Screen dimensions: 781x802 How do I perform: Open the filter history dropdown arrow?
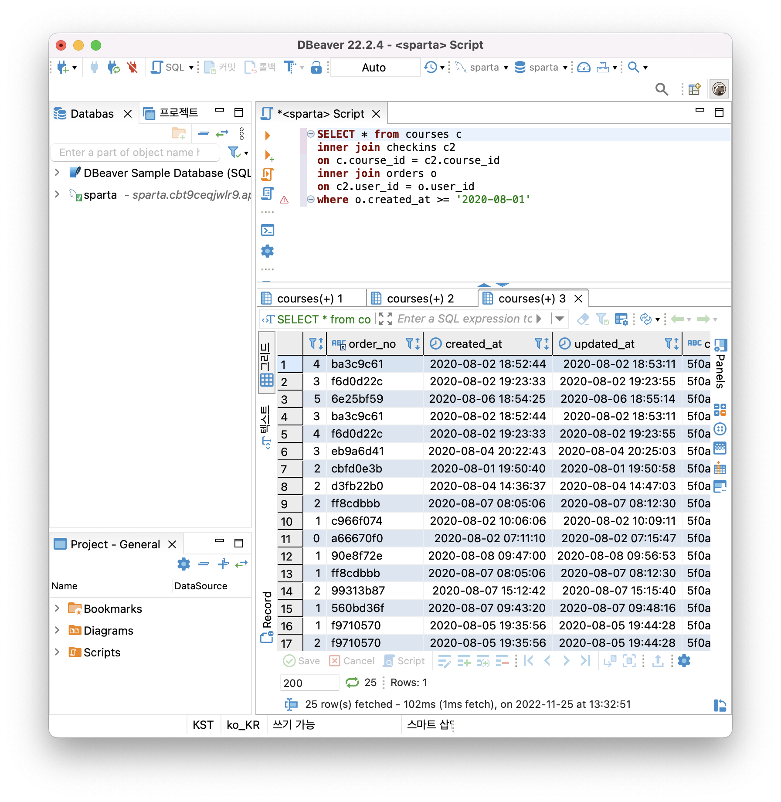[x=559, y=319]
